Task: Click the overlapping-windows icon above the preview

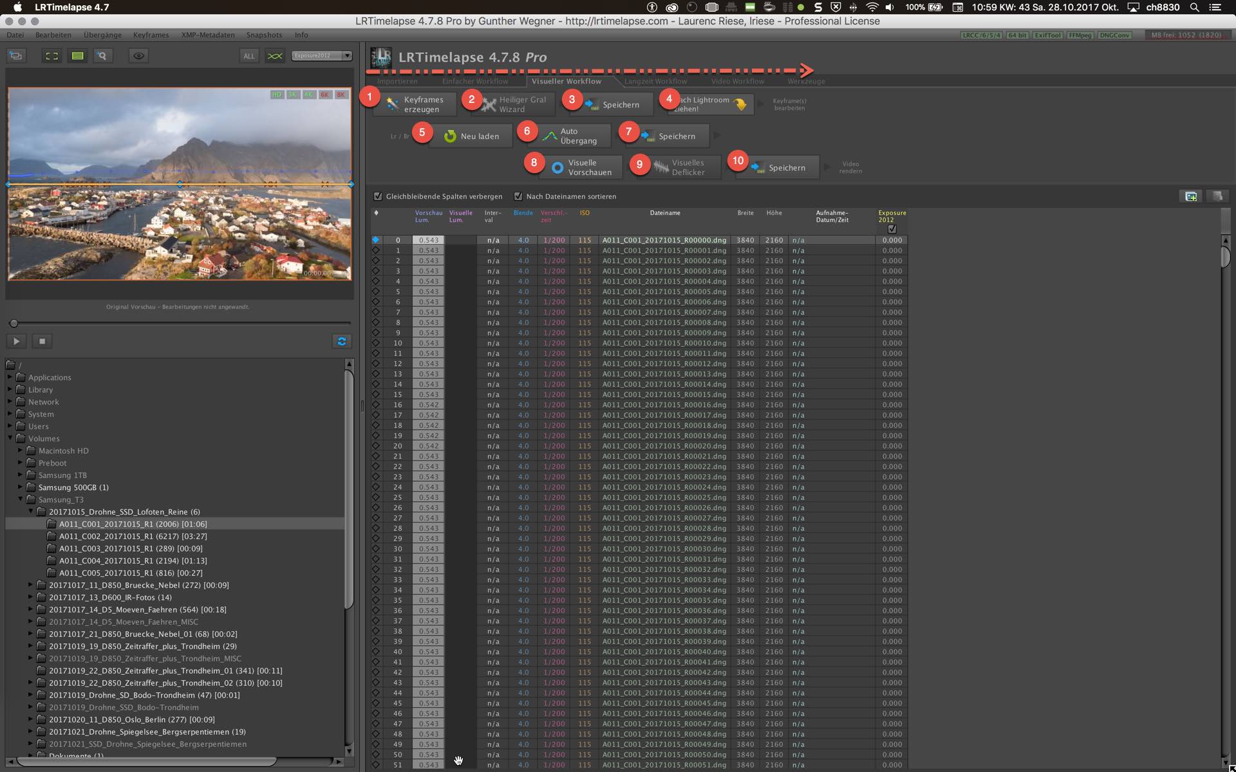Action: tap(16, 56)
